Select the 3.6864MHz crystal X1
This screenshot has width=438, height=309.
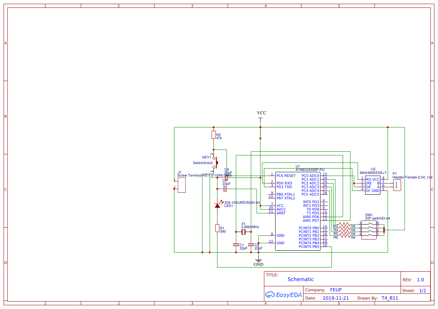244,232
